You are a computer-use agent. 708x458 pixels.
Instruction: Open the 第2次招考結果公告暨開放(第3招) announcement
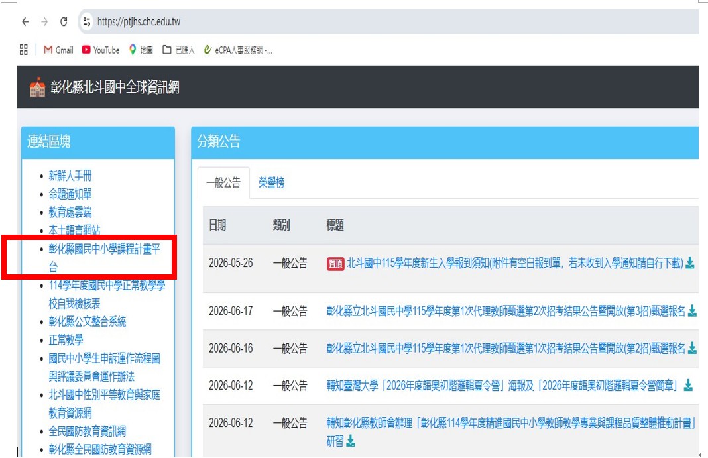tap(506, 311)
